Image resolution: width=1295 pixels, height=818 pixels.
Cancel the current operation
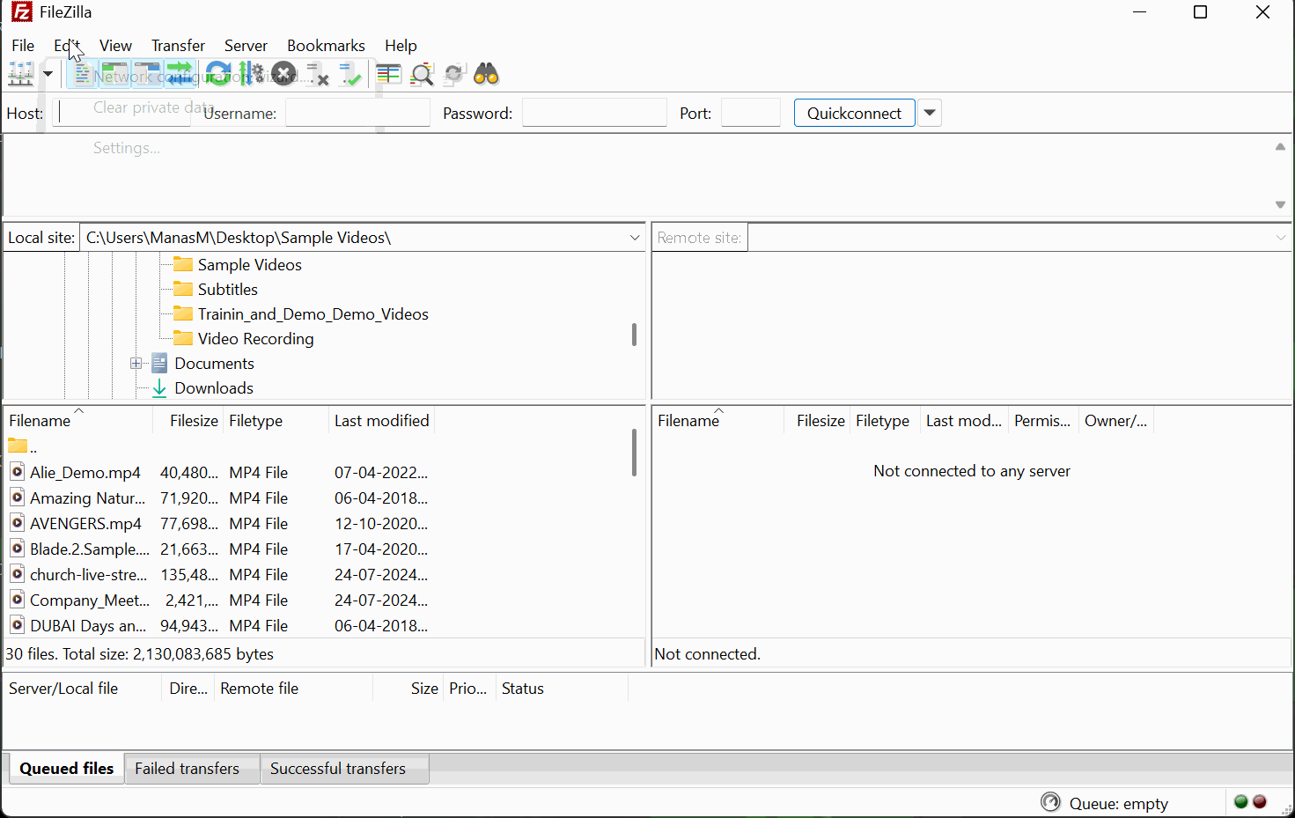[x=283, y=75]
